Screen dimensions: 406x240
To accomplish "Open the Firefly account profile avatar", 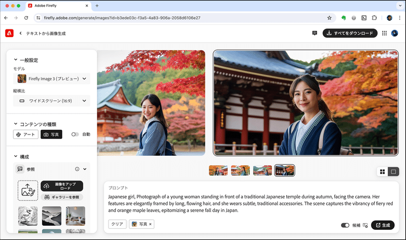I will (x=394, y=33).
